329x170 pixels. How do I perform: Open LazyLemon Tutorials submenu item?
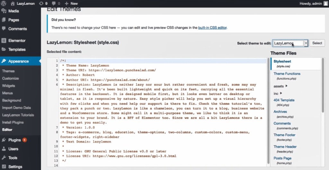coord(18,115)
